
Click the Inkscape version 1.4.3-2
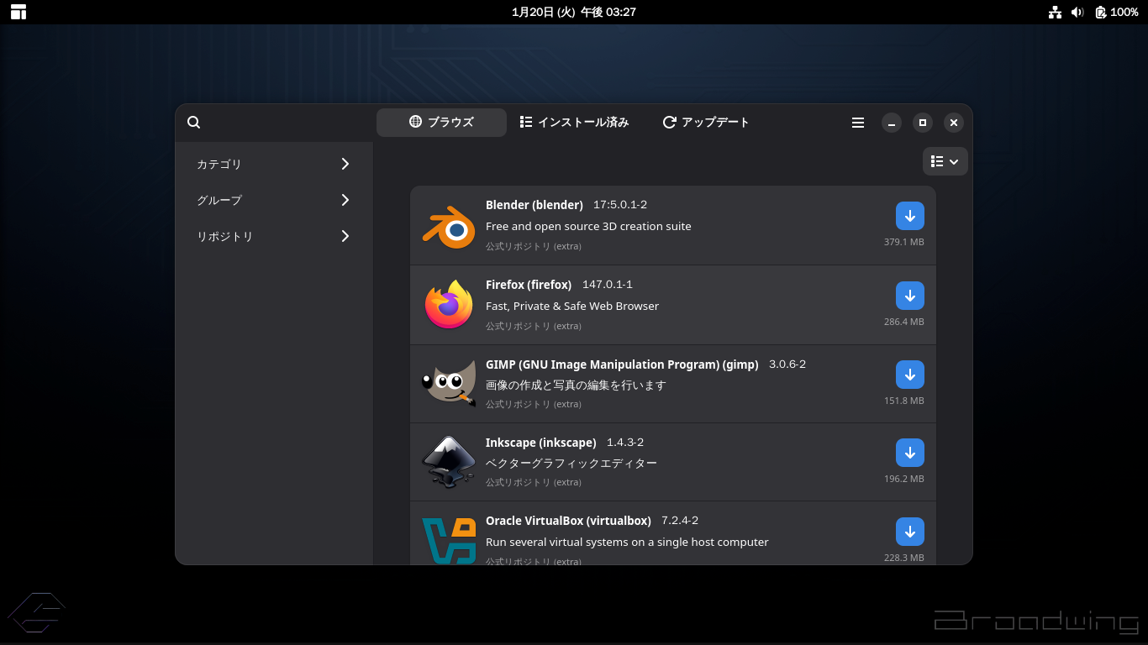pyautogui.click(x=625, y=443)
